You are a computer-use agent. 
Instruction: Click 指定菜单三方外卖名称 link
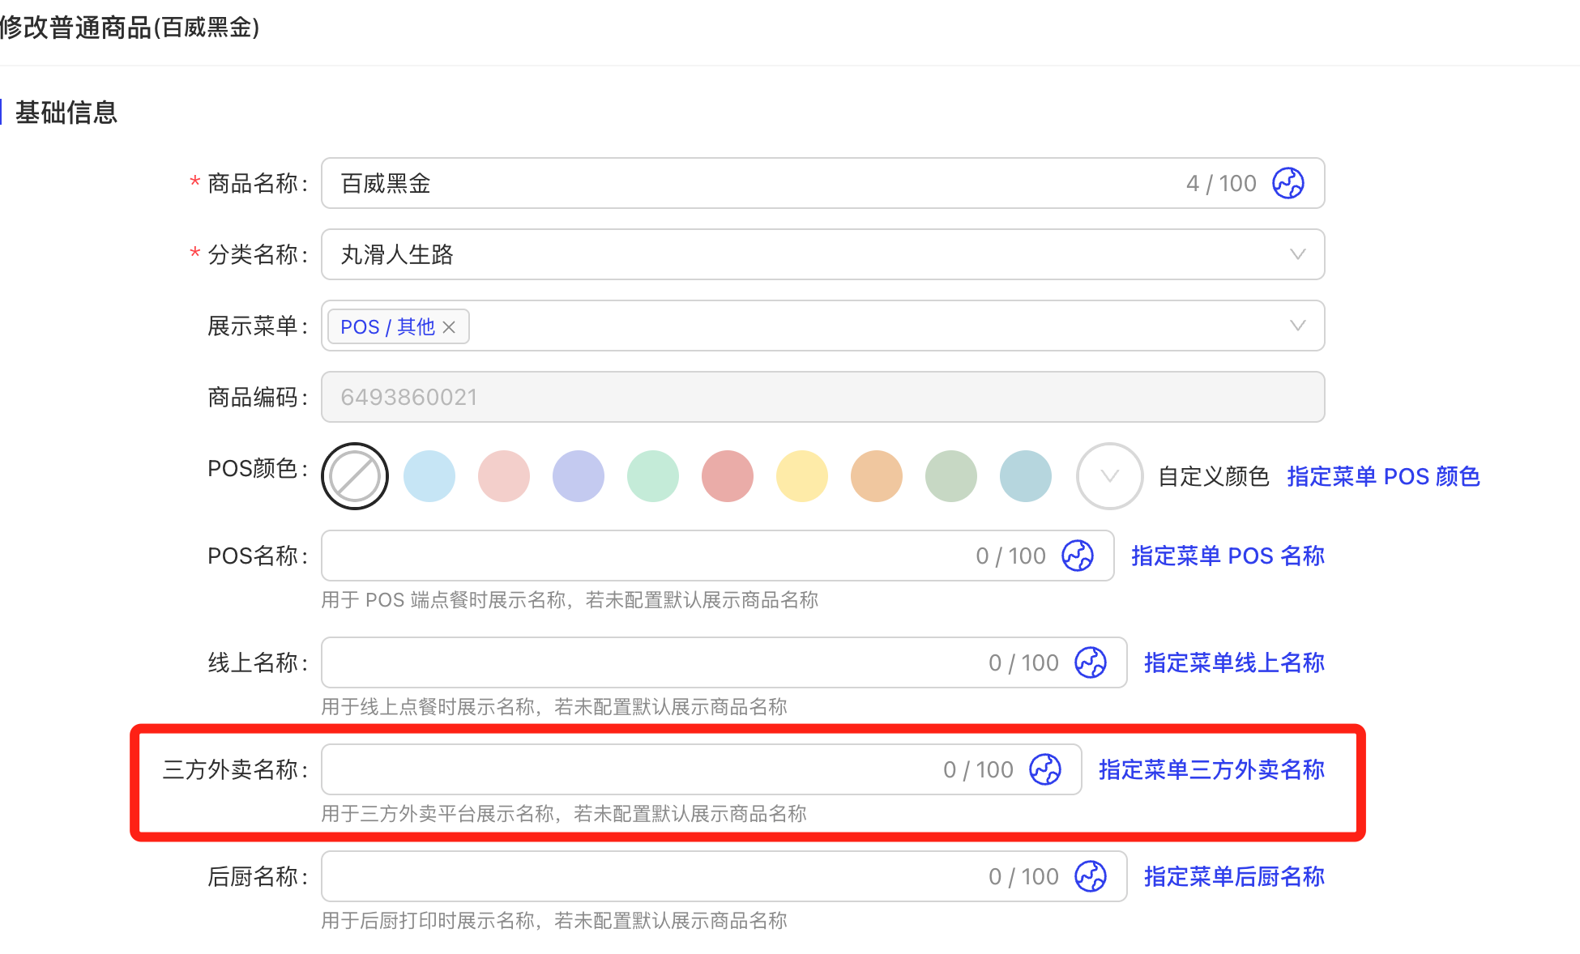pos(1211,769)
